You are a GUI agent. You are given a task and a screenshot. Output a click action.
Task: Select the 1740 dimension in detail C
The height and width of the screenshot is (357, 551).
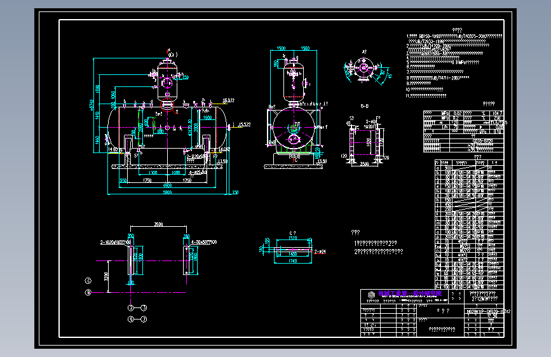pos(293,260)
